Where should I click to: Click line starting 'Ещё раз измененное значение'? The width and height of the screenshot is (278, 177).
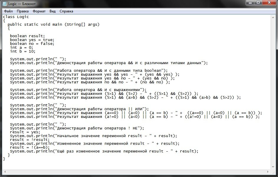(x=104, y=151)
